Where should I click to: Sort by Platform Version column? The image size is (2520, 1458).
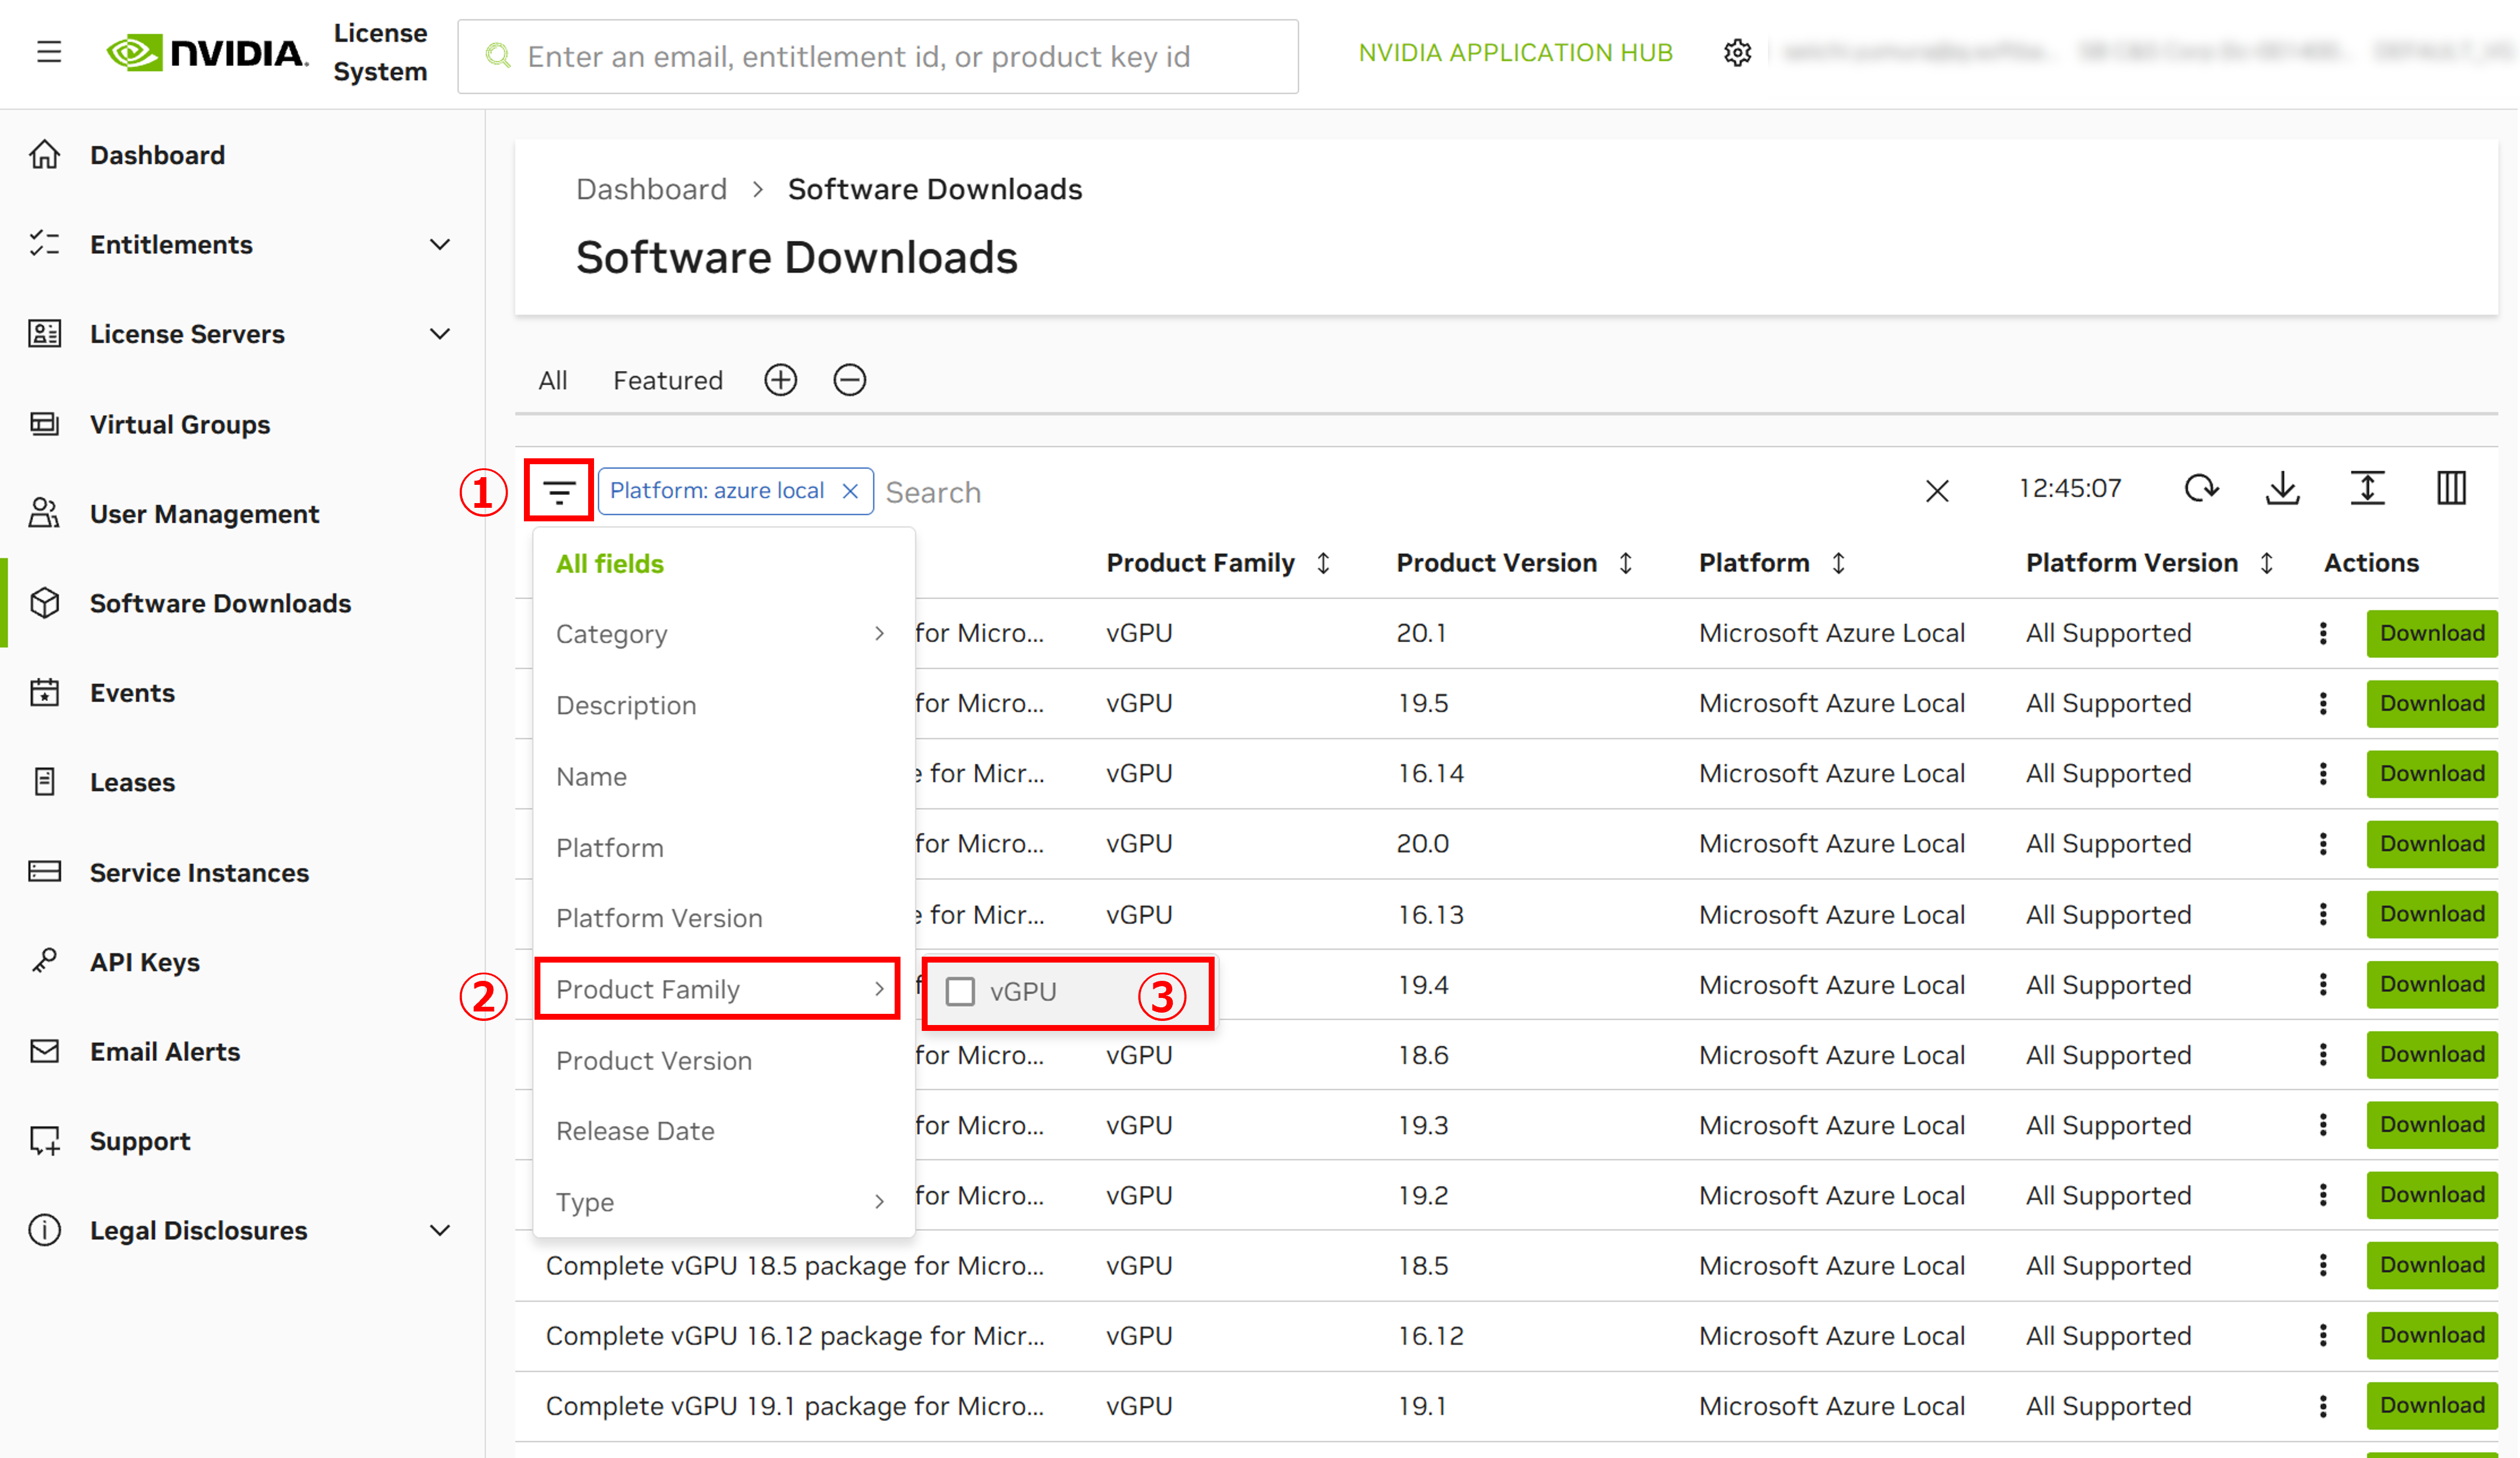point(2267,564)
